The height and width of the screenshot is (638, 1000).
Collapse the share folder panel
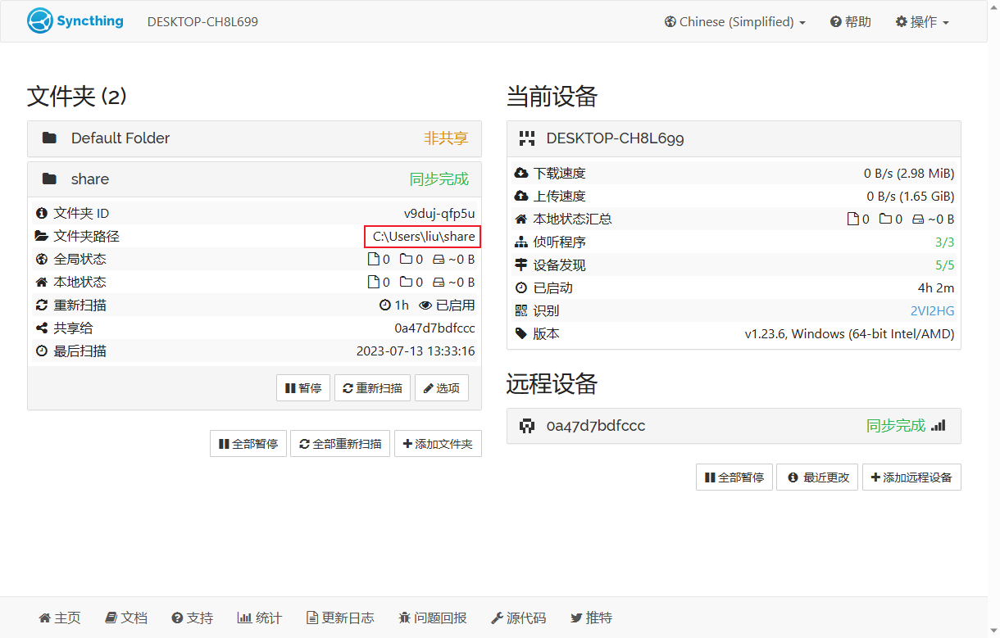tap(254, 179)
